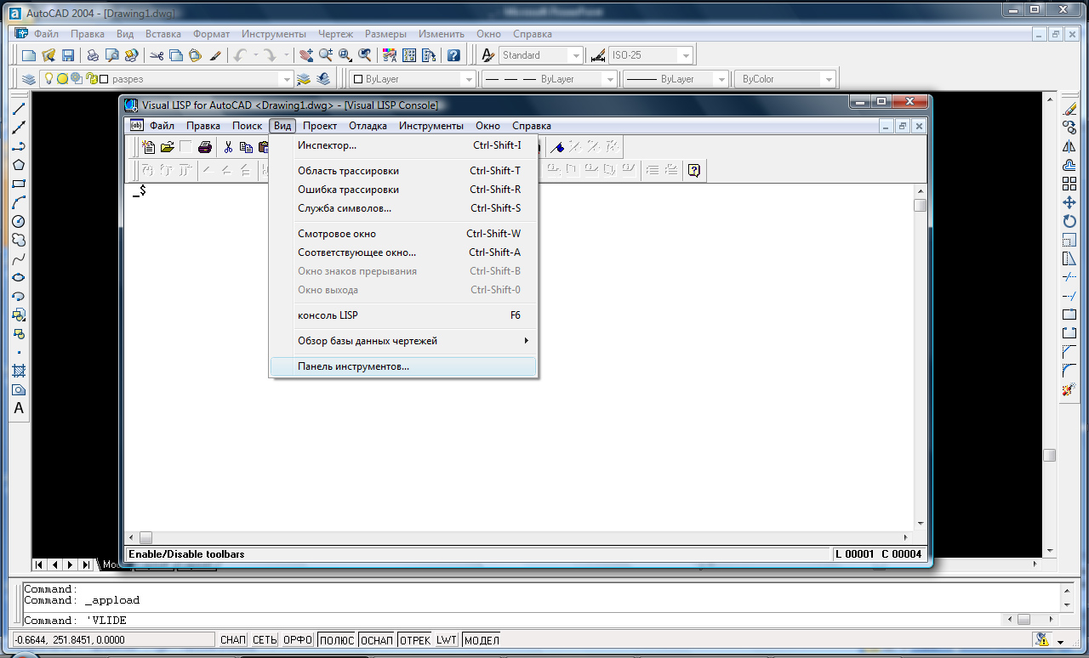Toggle СНАП snap mode in status bar
Screen dimensions: 1089x658
pyautogui.click(x=233, y=640)
